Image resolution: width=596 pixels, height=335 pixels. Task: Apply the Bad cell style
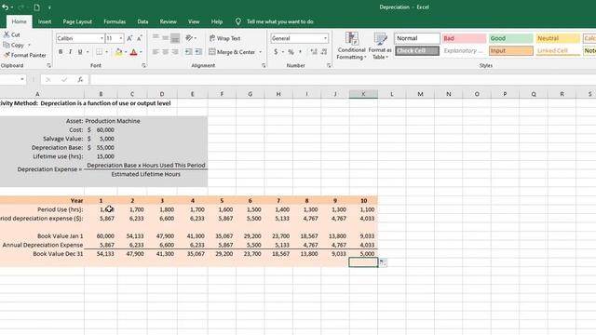(464, 38)
